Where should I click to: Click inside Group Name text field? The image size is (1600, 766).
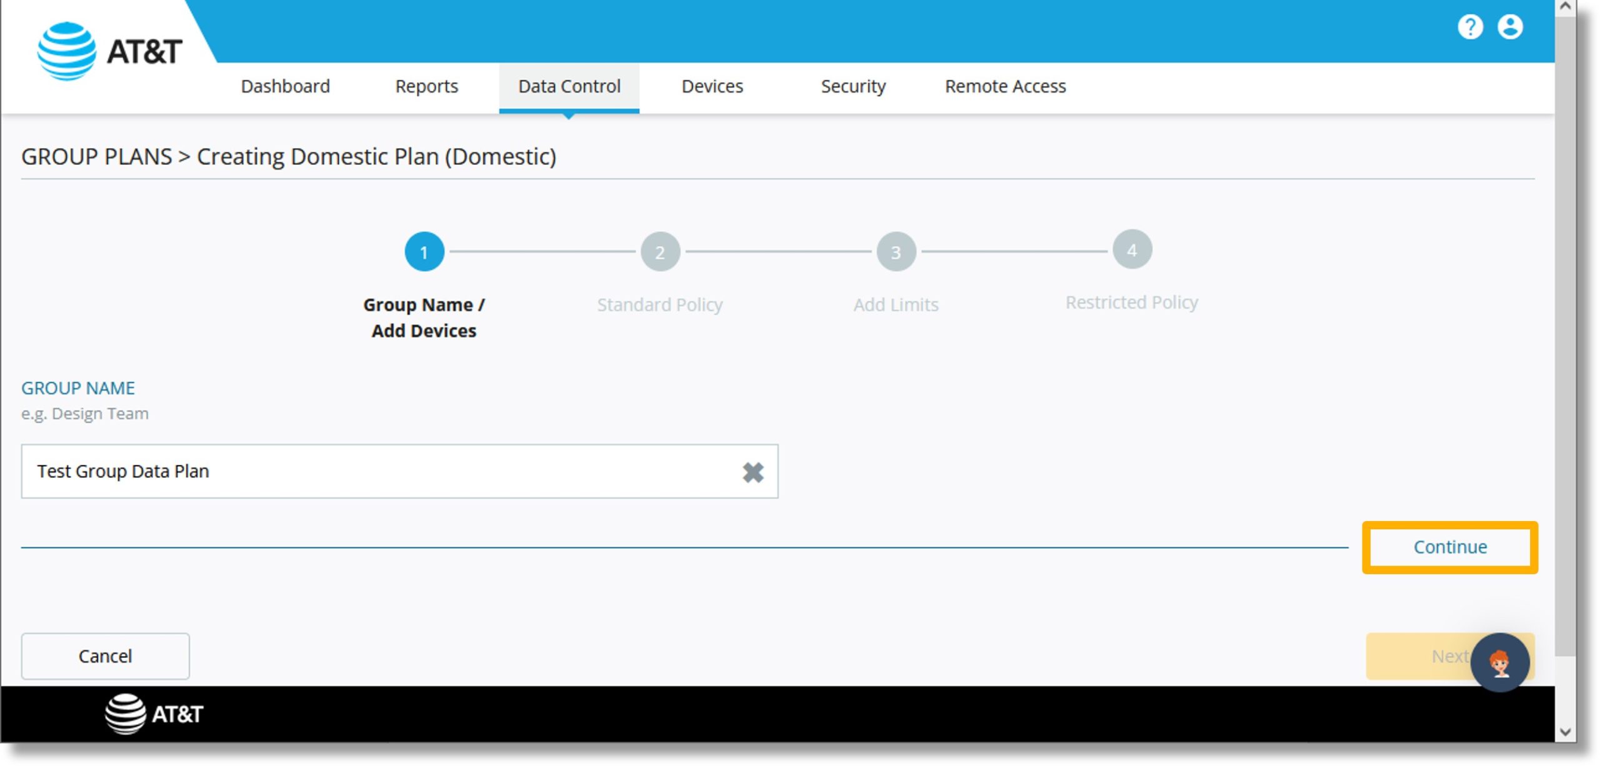click(399, 470)
